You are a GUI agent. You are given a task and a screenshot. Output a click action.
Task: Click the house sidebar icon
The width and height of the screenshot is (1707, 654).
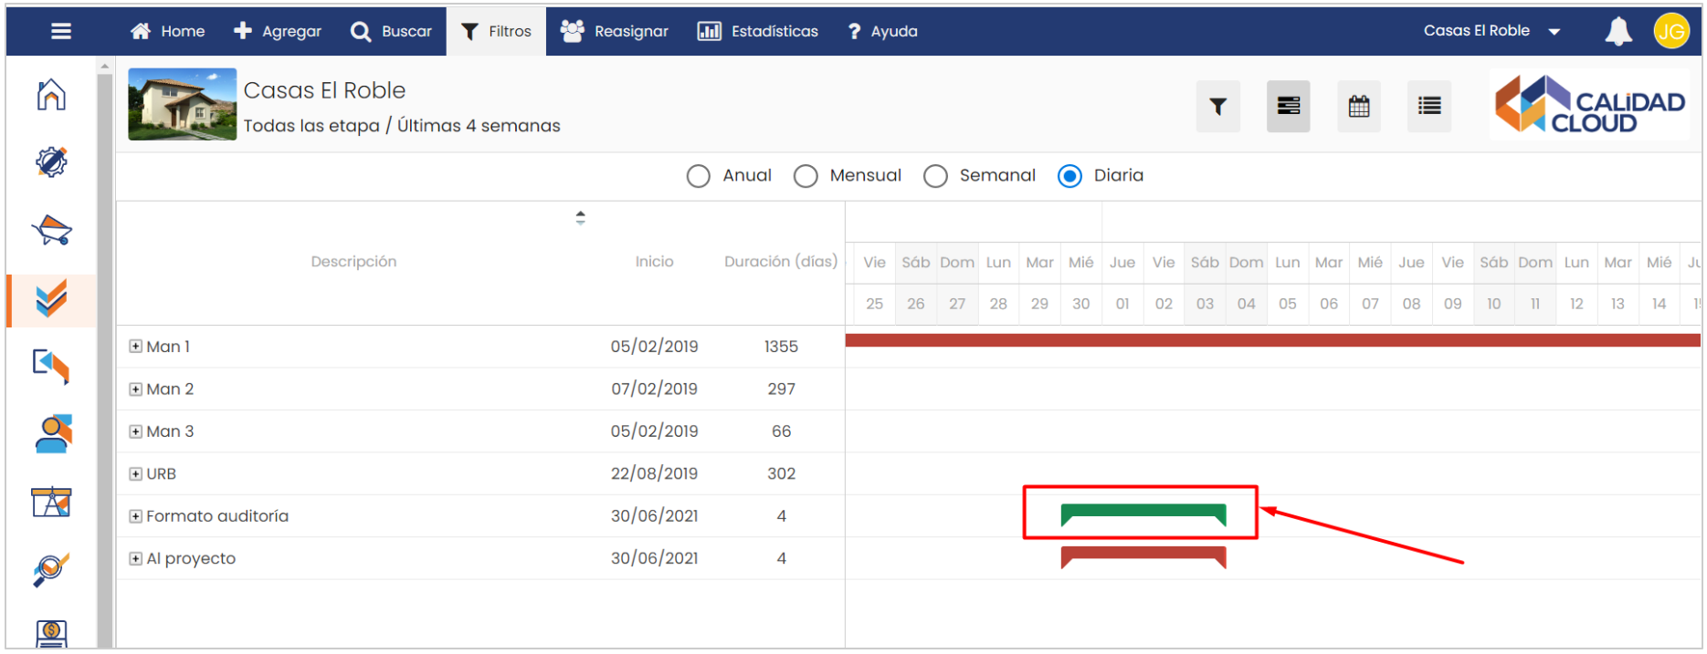[52, 95]
